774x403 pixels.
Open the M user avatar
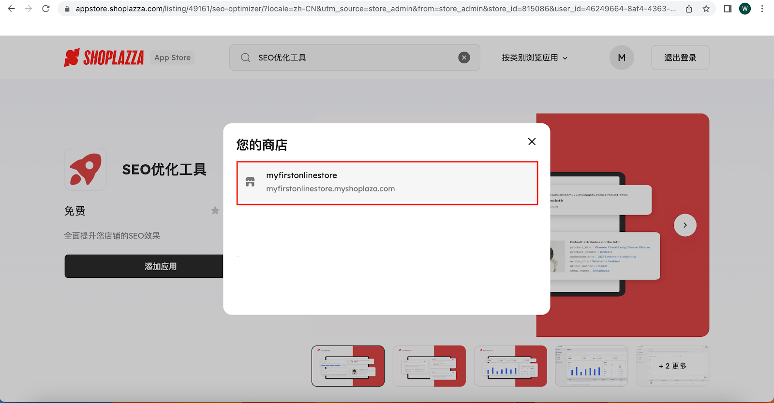622,58
